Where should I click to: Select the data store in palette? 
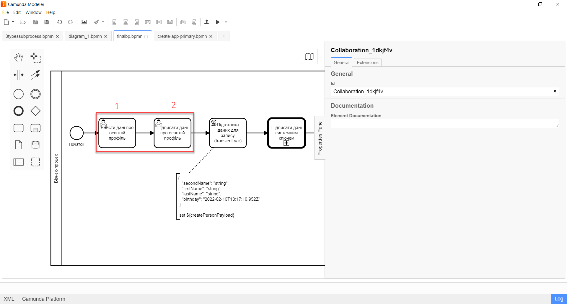coord(35,145)
